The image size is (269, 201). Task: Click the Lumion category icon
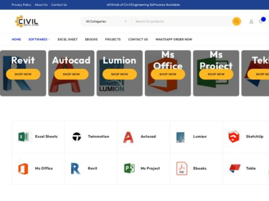180,137
